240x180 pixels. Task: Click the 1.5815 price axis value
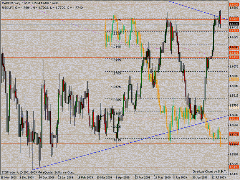(234, 96)
